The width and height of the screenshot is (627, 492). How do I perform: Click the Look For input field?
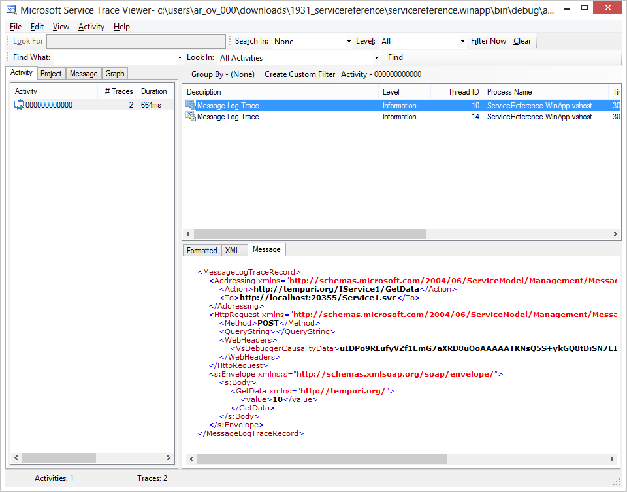[136, 42]
